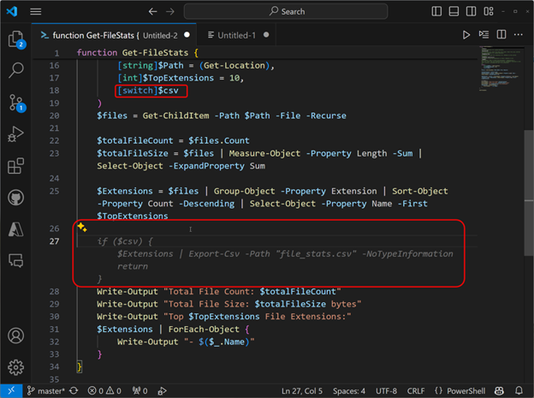The image size is (534, 398).
Task: Open the Chat view in activity bar
Action: tap(15, 261)
